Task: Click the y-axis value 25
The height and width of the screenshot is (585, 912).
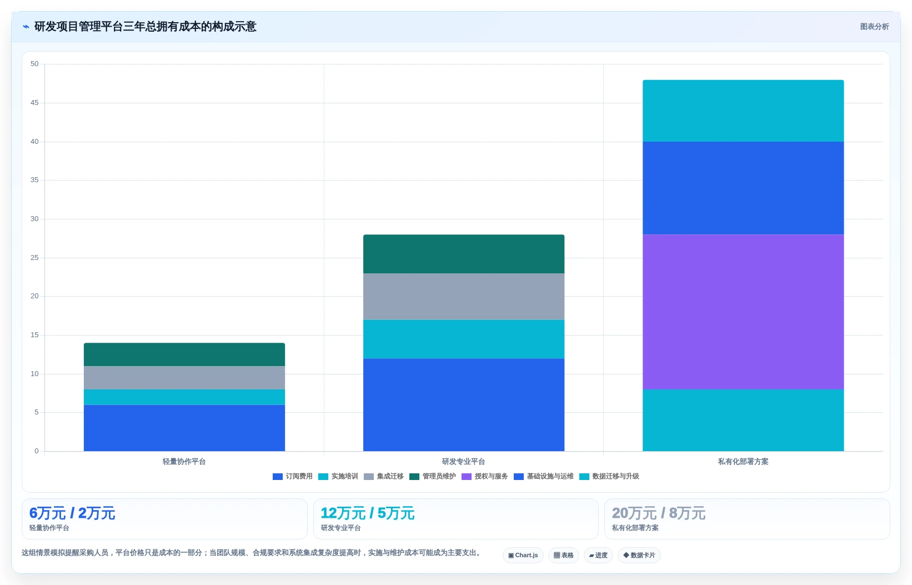Action: 35,258
